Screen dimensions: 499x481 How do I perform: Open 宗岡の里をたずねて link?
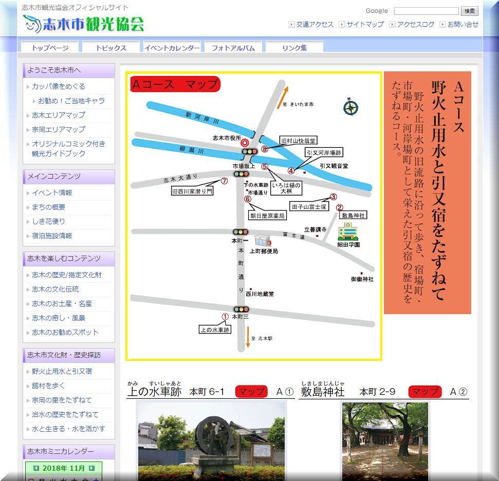(x=62, y=400)
